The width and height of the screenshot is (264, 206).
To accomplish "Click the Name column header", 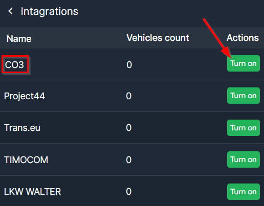I will [19, 39].
